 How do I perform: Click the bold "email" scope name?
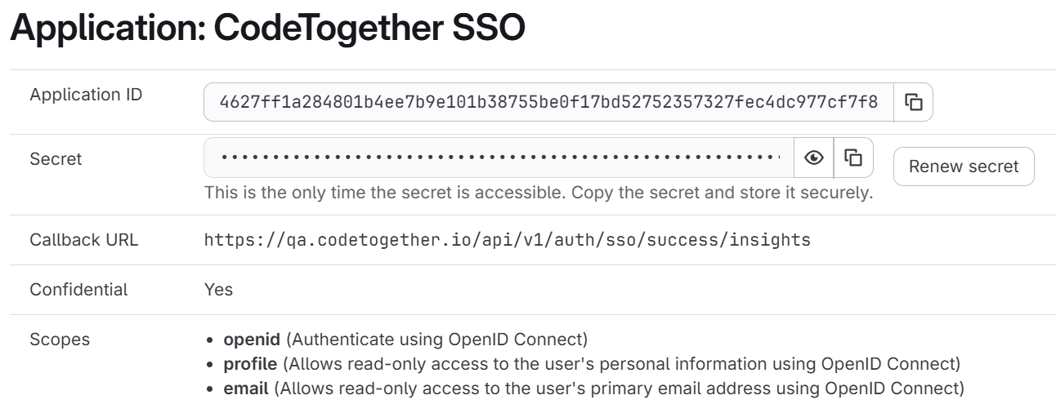[246, 389]
